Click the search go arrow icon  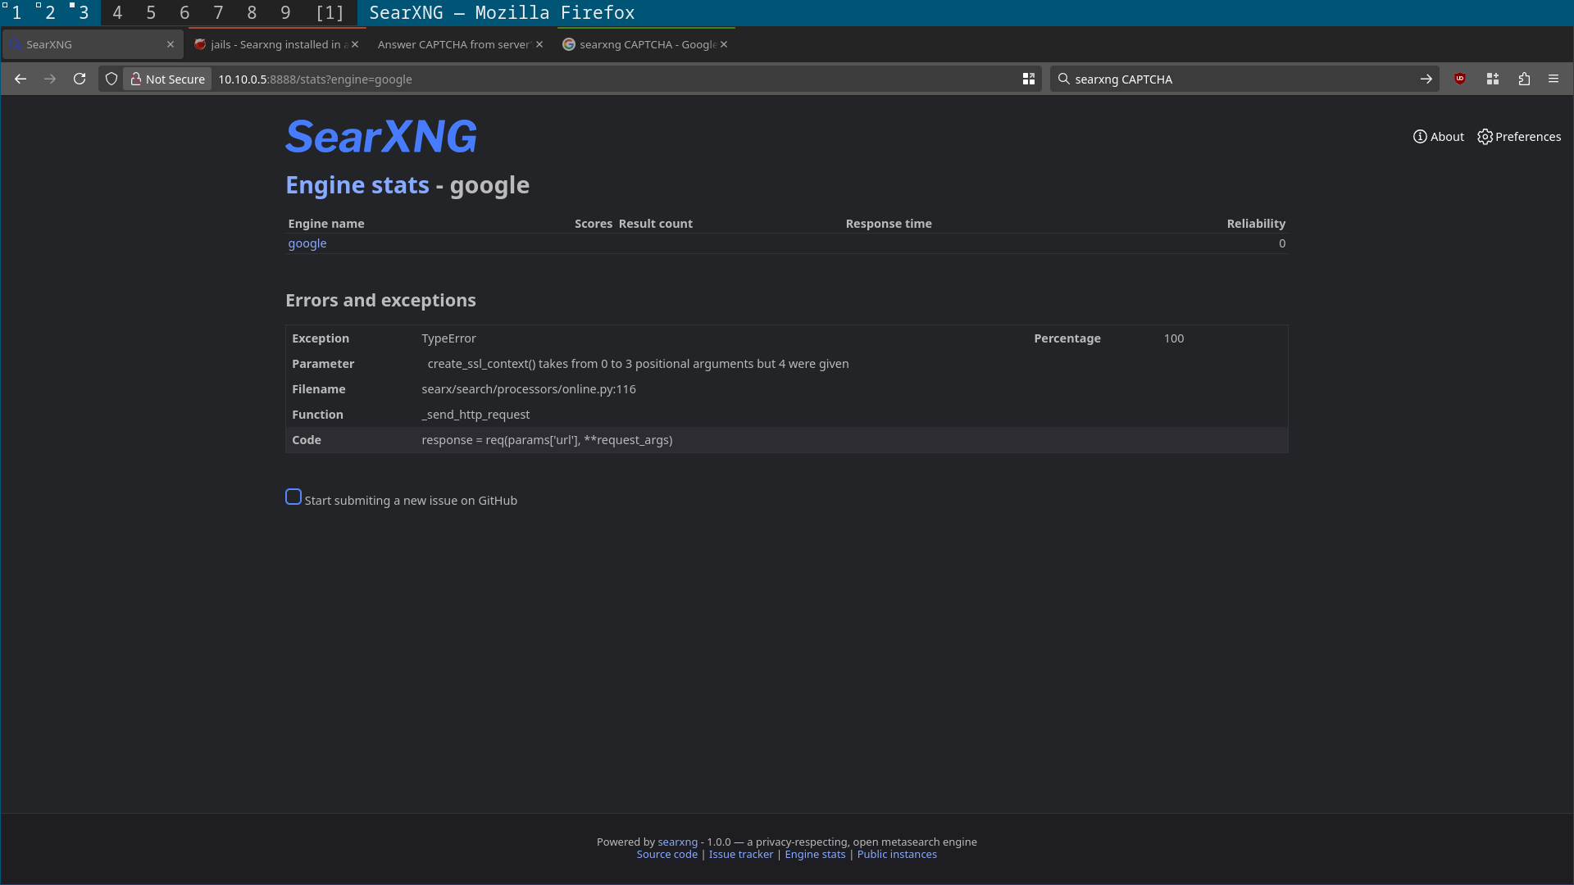click(1426, 79)
